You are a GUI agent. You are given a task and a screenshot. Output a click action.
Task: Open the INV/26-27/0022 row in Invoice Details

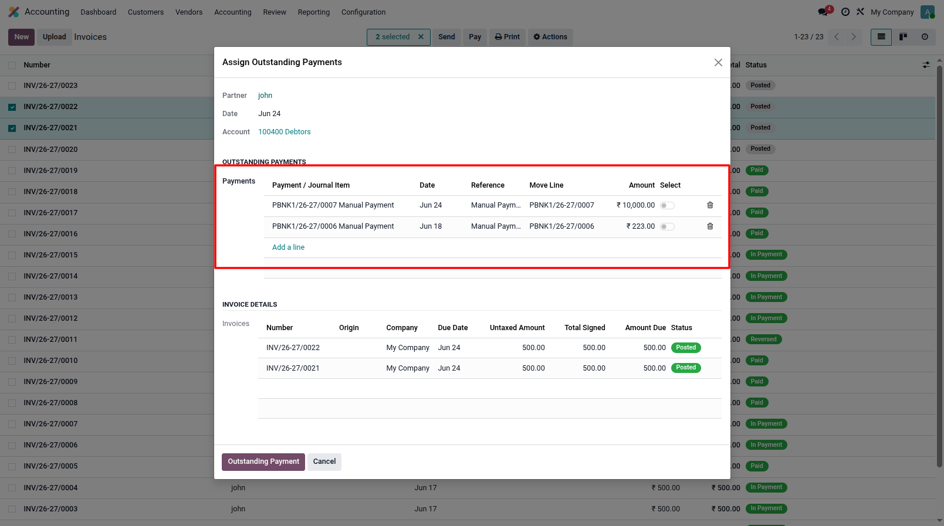(x=489, y=348)
